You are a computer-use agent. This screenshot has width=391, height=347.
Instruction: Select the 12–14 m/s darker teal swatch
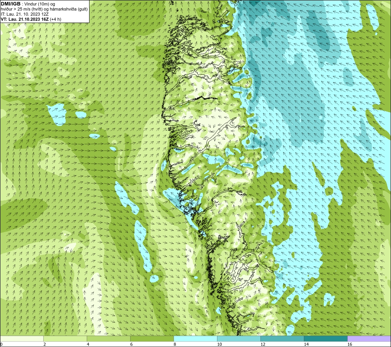click(x=282, y=338)
